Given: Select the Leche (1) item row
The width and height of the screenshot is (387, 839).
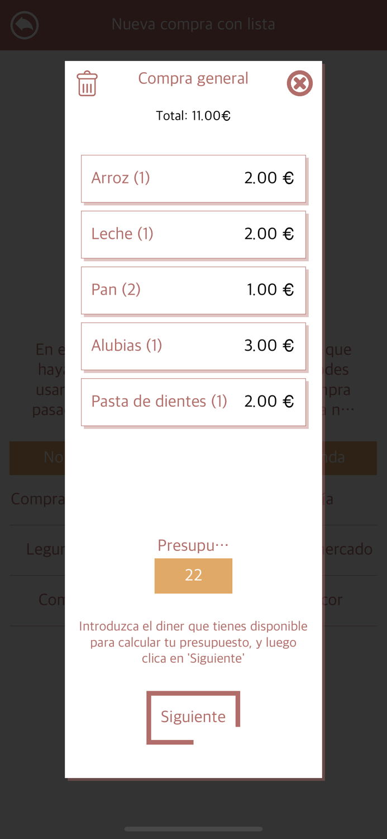Looking at the screenshot, I should pyautogui.click(x=193, y=234).
